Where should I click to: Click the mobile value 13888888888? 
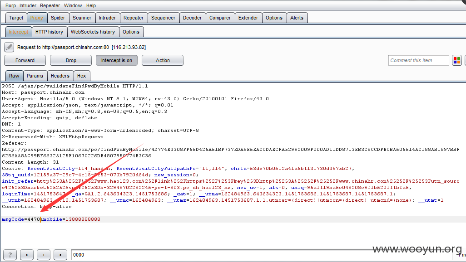coord(83,219)
